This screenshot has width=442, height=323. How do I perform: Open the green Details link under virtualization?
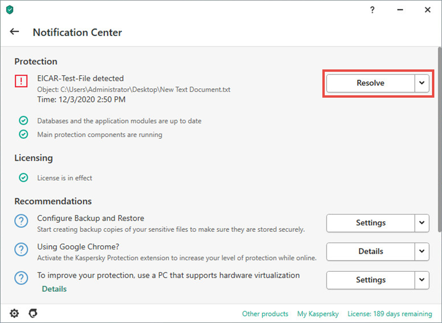click(54, 289)
